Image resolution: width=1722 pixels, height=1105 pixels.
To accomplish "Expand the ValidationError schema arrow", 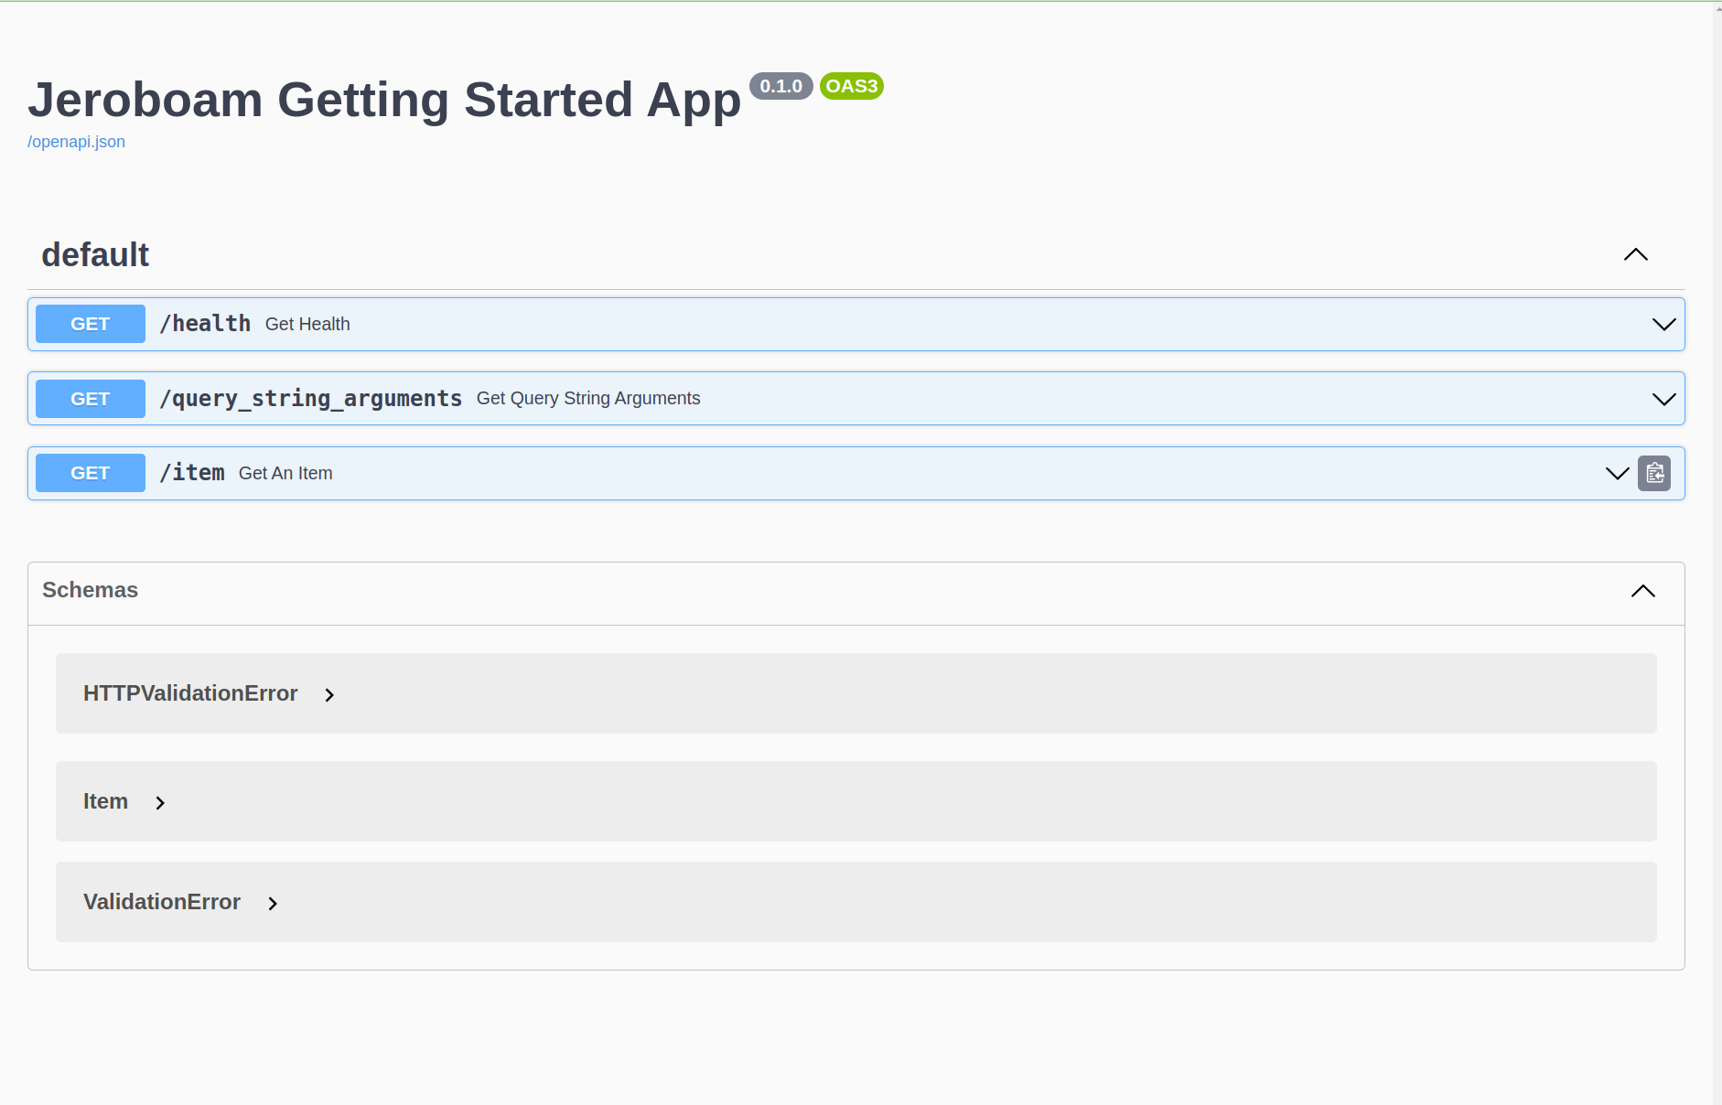I will [273, 904].
